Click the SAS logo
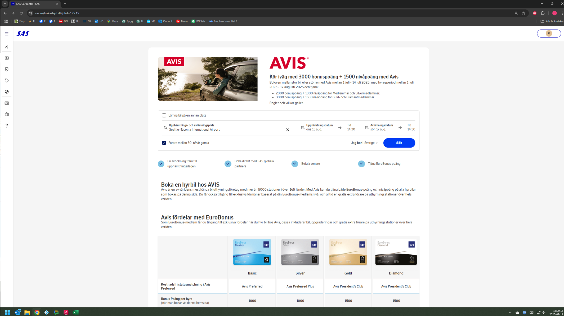Screen dimensions: 564x316 pos(23,34)
